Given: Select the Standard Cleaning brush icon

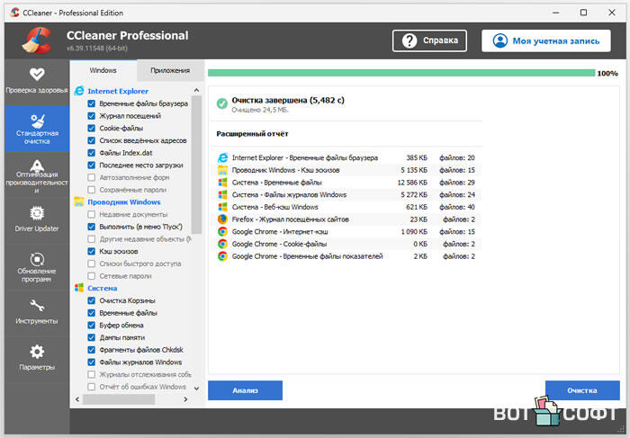Looking at the screenshot, I should (37, 121).
